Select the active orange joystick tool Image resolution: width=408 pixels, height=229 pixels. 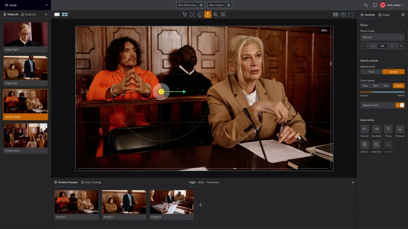click(208, 15)
